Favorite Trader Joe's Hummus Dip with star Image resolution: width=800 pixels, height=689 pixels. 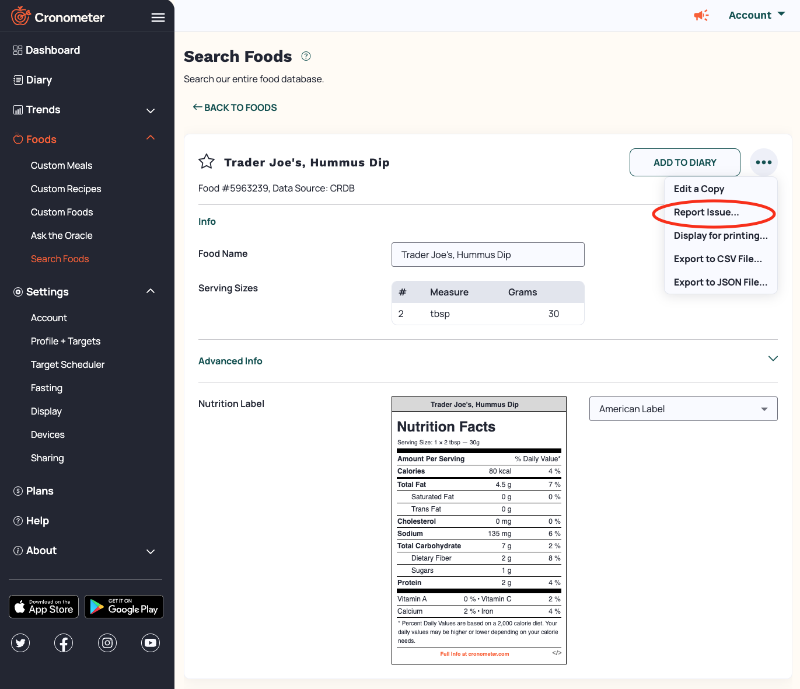[x=207, y=162]
